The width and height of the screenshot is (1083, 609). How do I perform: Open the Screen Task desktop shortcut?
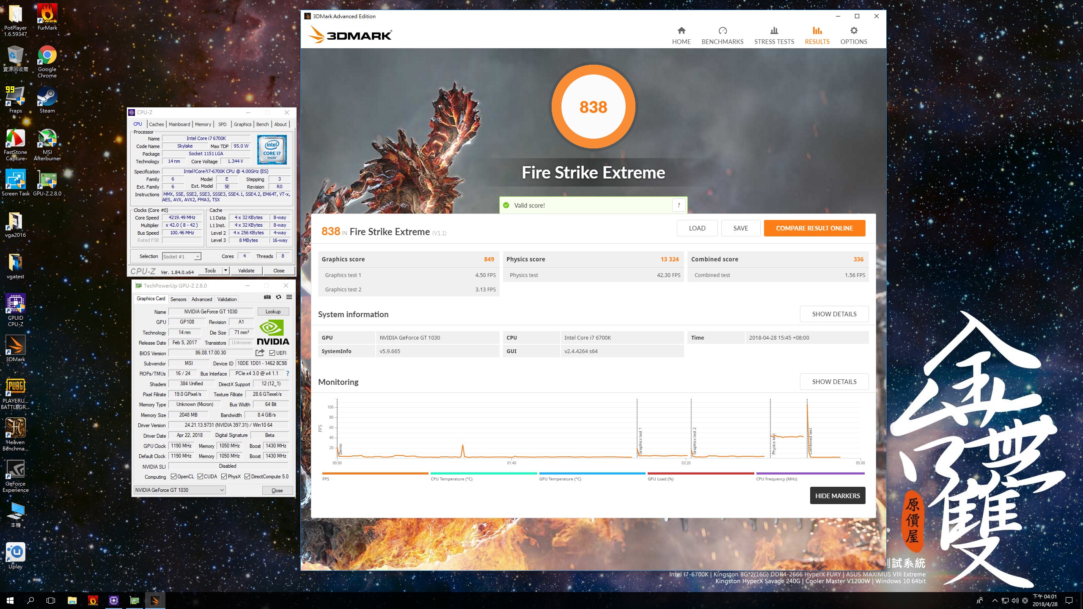(x=15, y=183)
